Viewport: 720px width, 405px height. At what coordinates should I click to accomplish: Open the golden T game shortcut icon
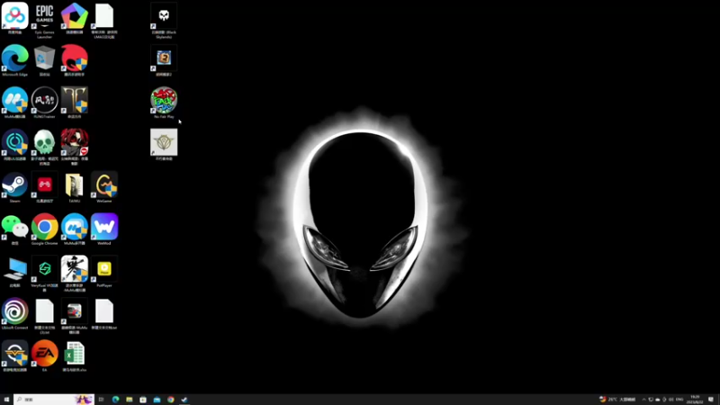75,101
